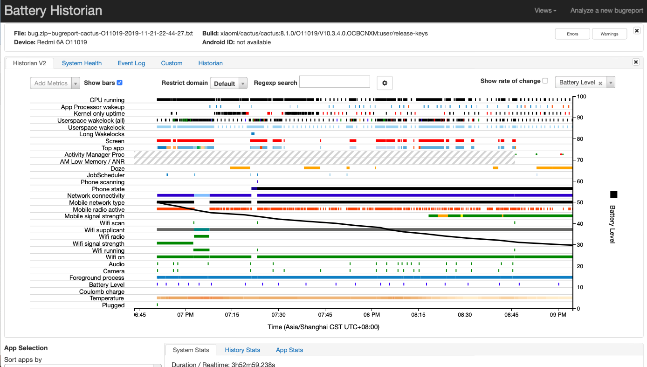Click the Phone scanning row label
Image resolution: width=647 pixels, height=367 pixels.
click(103, 182)
